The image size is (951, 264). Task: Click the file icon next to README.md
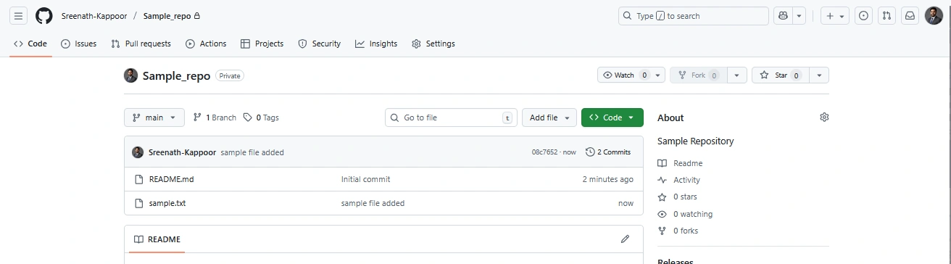(139, 179)
